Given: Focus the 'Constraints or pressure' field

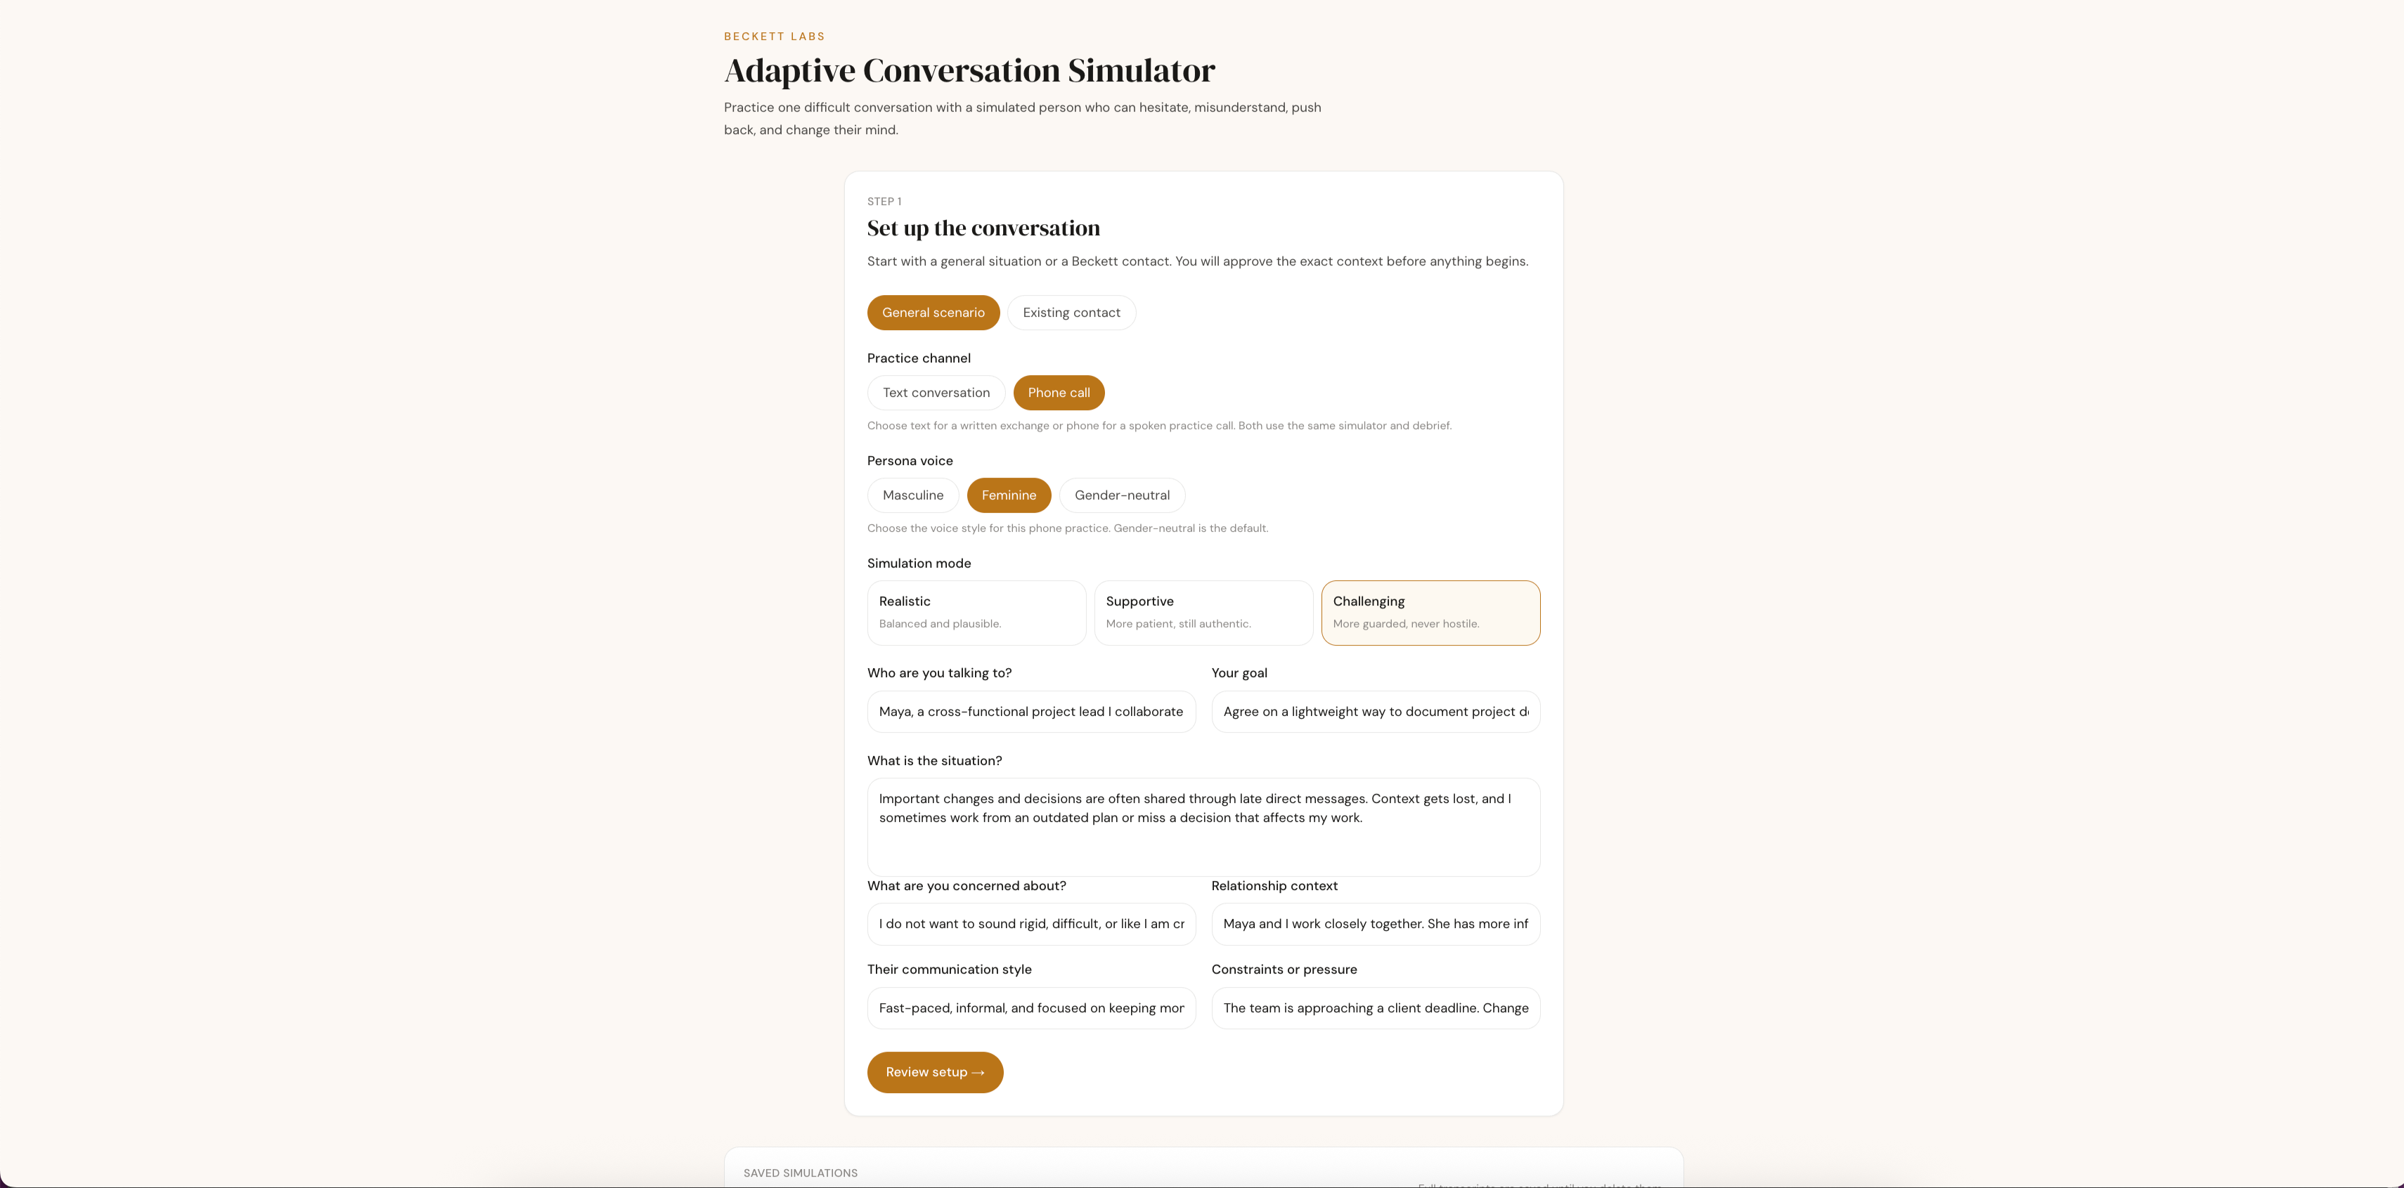Looking at the screenshot, I should 1376,1008.
